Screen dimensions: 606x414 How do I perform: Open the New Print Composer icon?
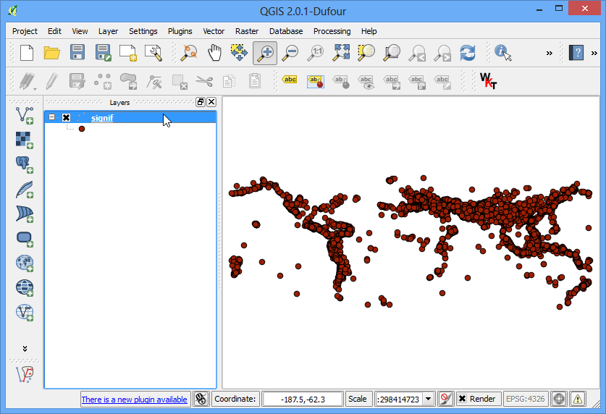(x=128, y=53)
